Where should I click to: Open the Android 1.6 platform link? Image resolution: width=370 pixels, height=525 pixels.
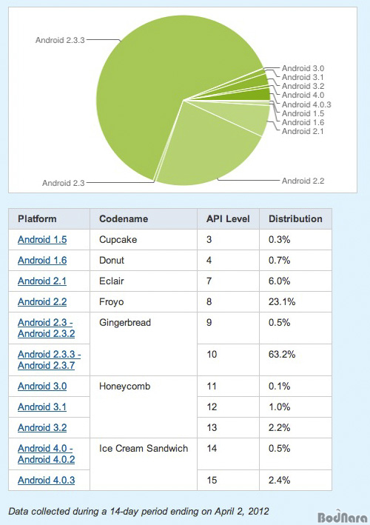42,260
